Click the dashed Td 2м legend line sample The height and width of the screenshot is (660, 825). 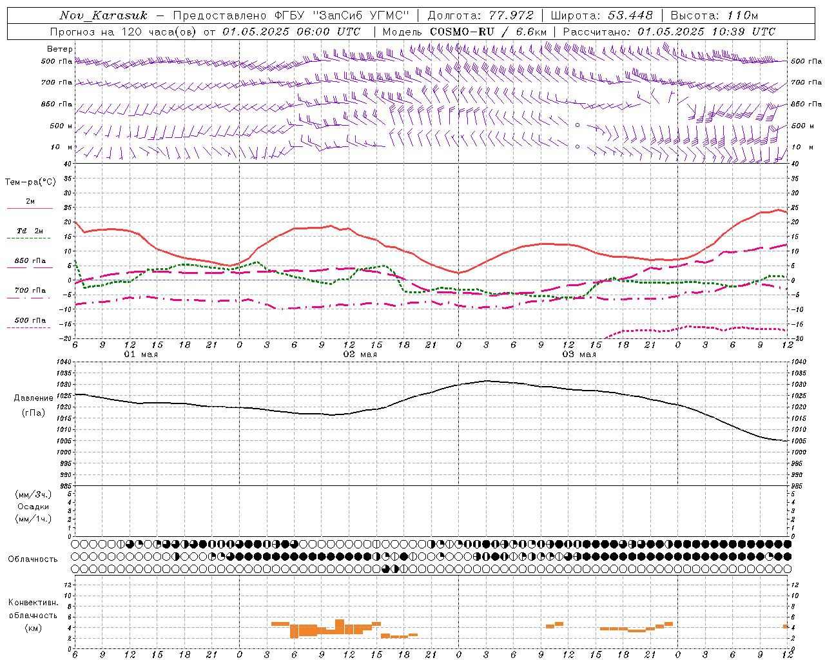tap(30, 238)
